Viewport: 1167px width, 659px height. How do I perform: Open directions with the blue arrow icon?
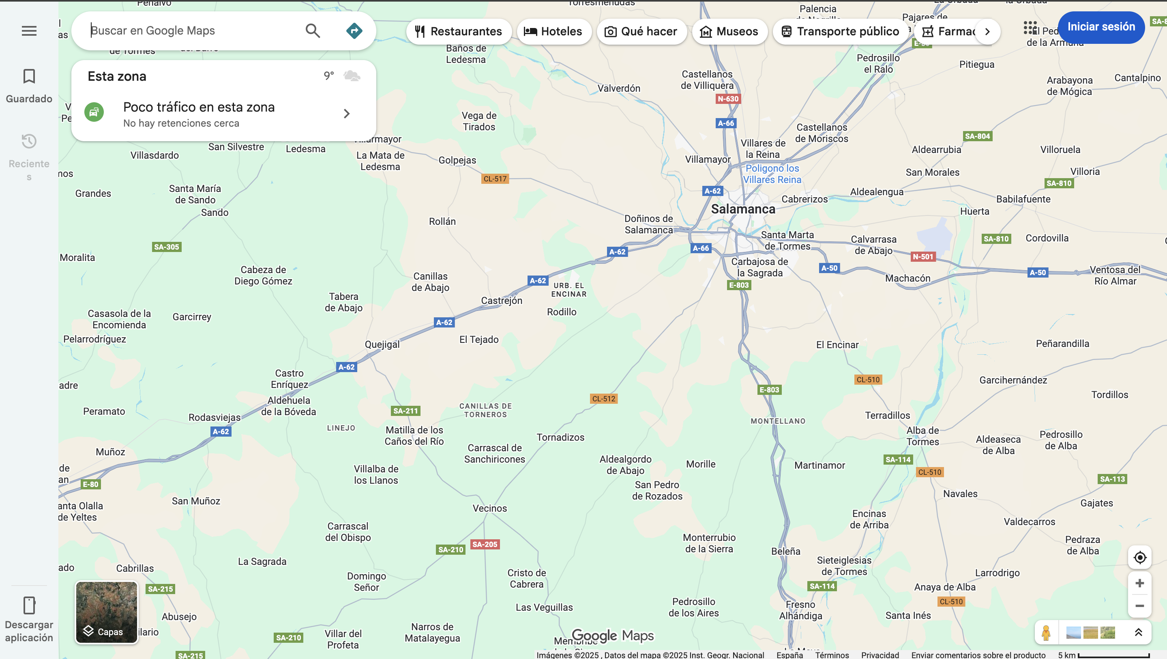[x=354, y=31]
